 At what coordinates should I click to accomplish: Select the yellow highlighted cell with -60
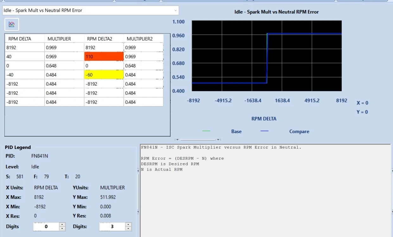[104, 75]
